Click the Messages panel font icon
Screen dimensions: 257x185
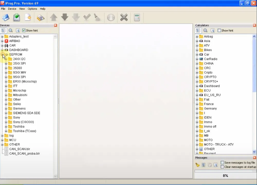pyautogui.click(x=216, y=165)
